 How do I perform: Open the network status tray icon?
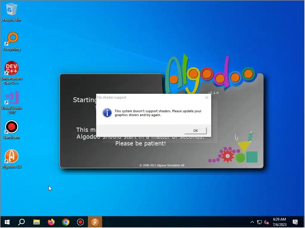(x=259, y=222)
